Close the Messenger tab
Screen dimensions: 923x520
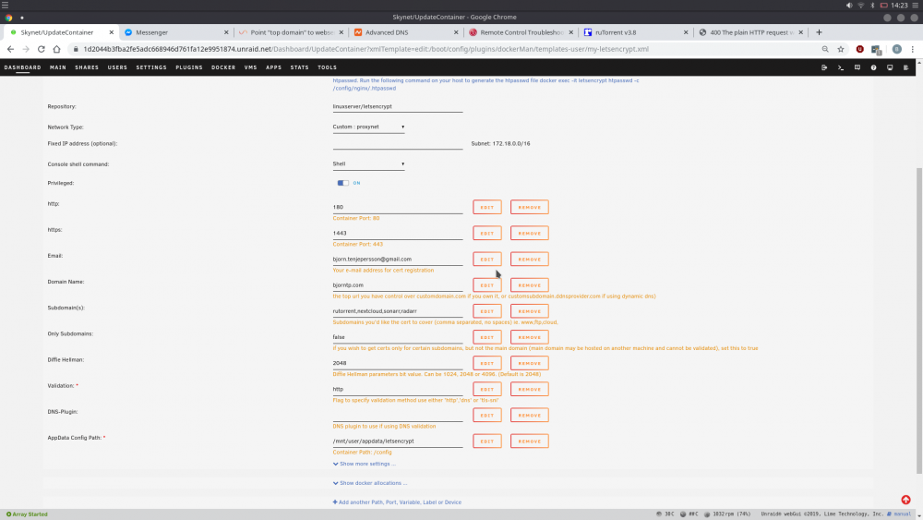pos(226,32)
